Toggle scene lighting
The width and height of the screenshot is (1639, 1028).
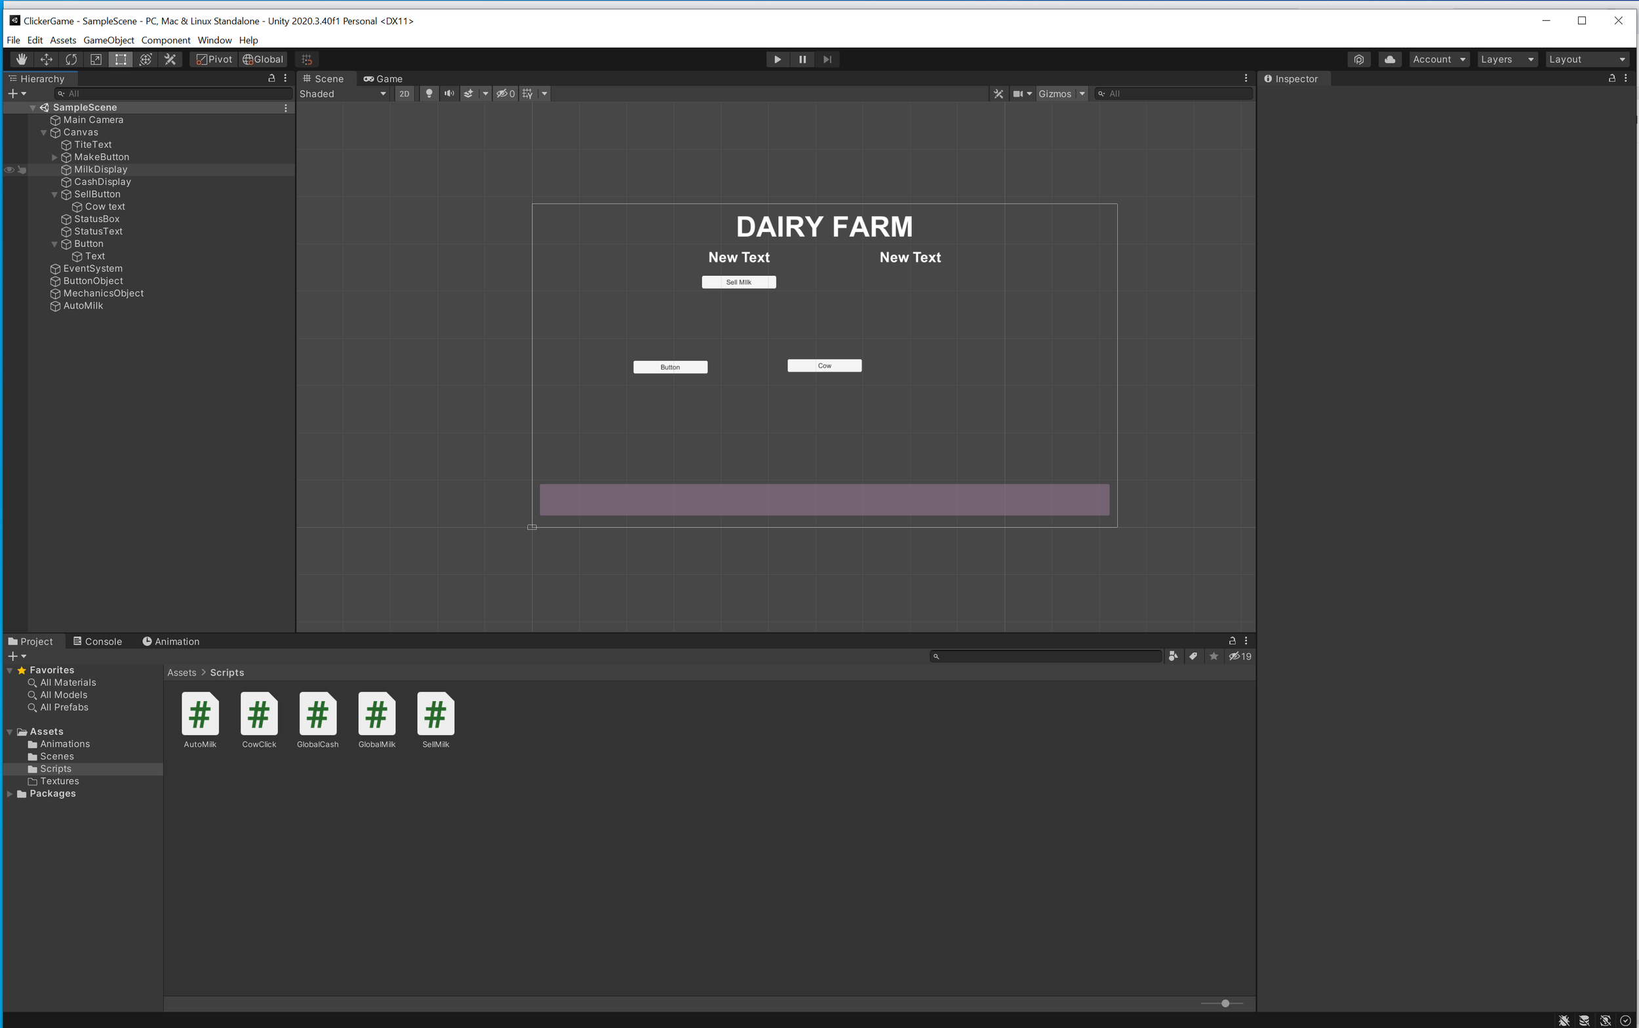point(429,94)
